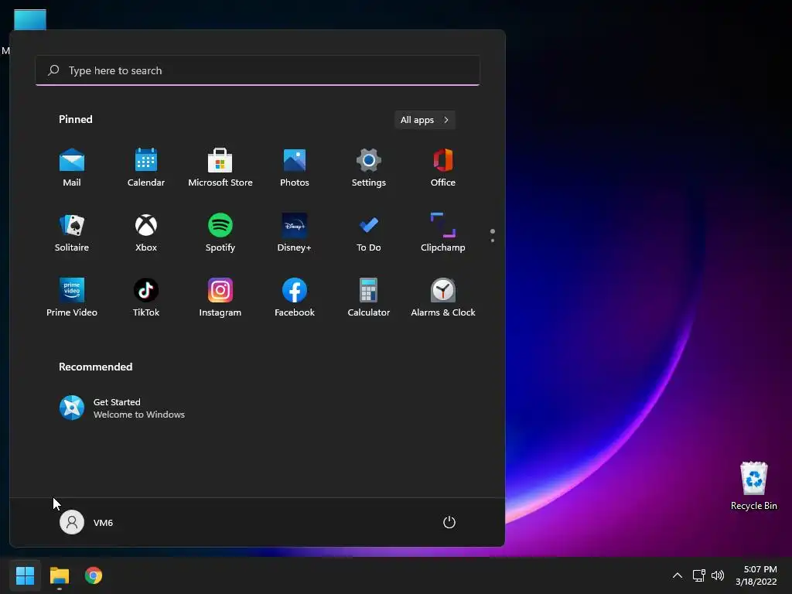
Task: Click the volume speaker icon
Action: coord(717,575)
